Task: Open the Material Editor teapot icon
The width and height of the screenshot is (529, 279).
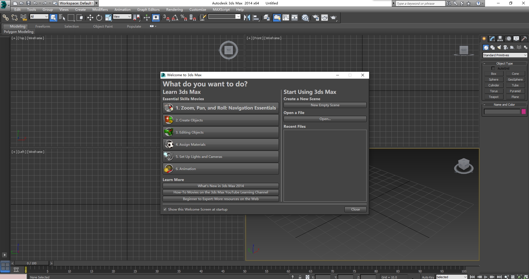Action: point(324,18)
